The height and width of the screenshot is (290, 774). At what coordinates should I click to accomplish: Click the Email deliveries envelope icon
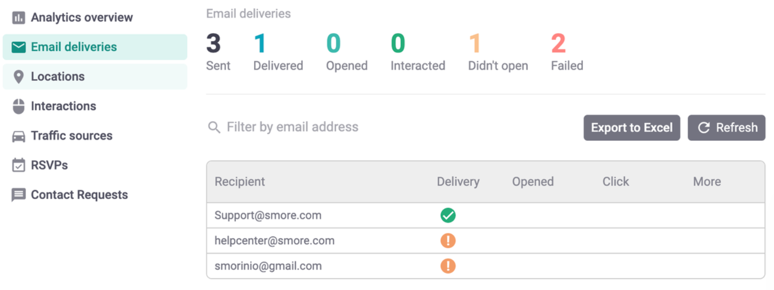coord(18,47)
